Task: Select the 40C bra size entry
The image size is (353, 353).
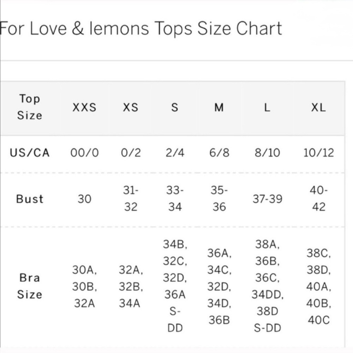Action: (318, 320)
